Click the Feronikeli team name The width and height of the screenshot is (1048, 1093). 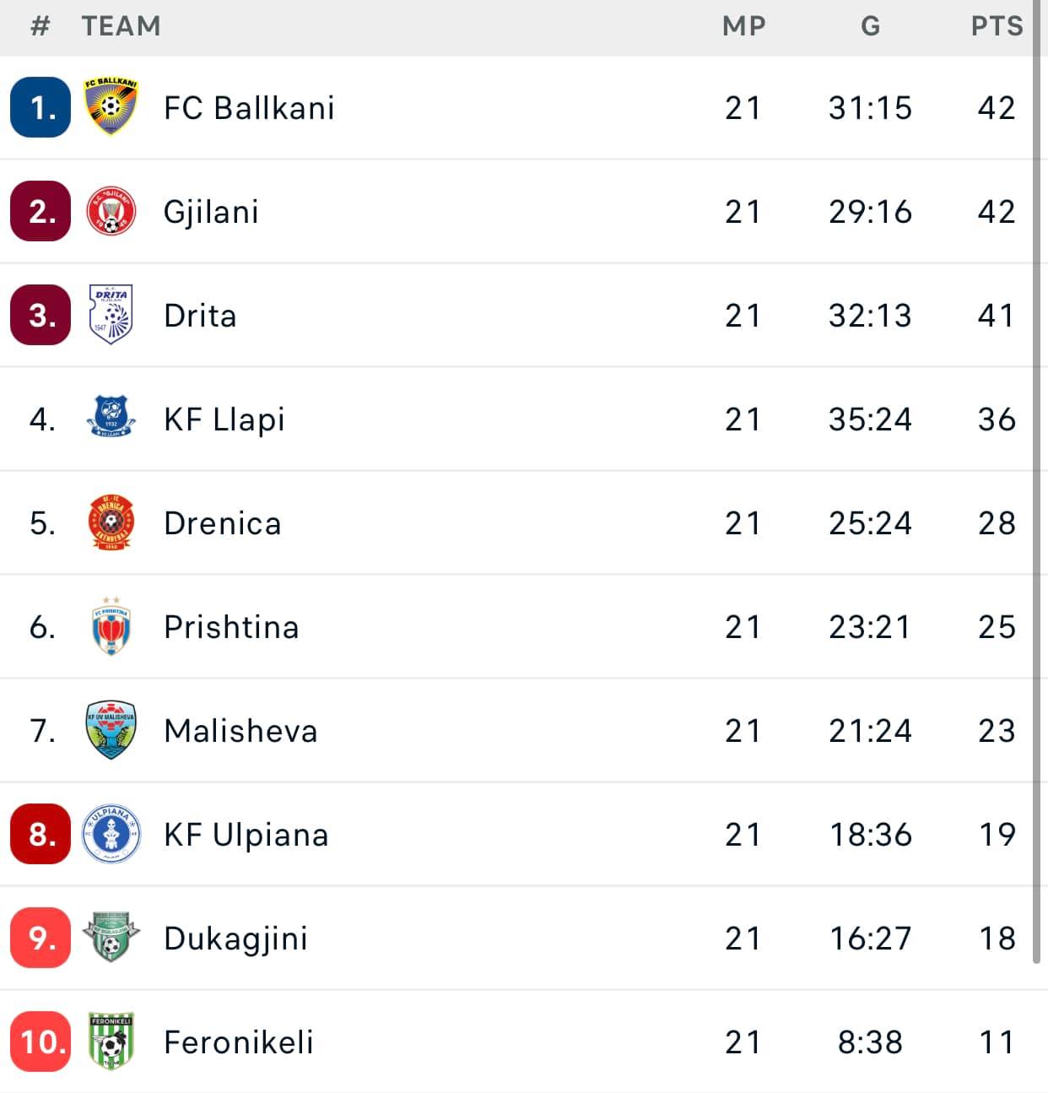point(239,1042)
